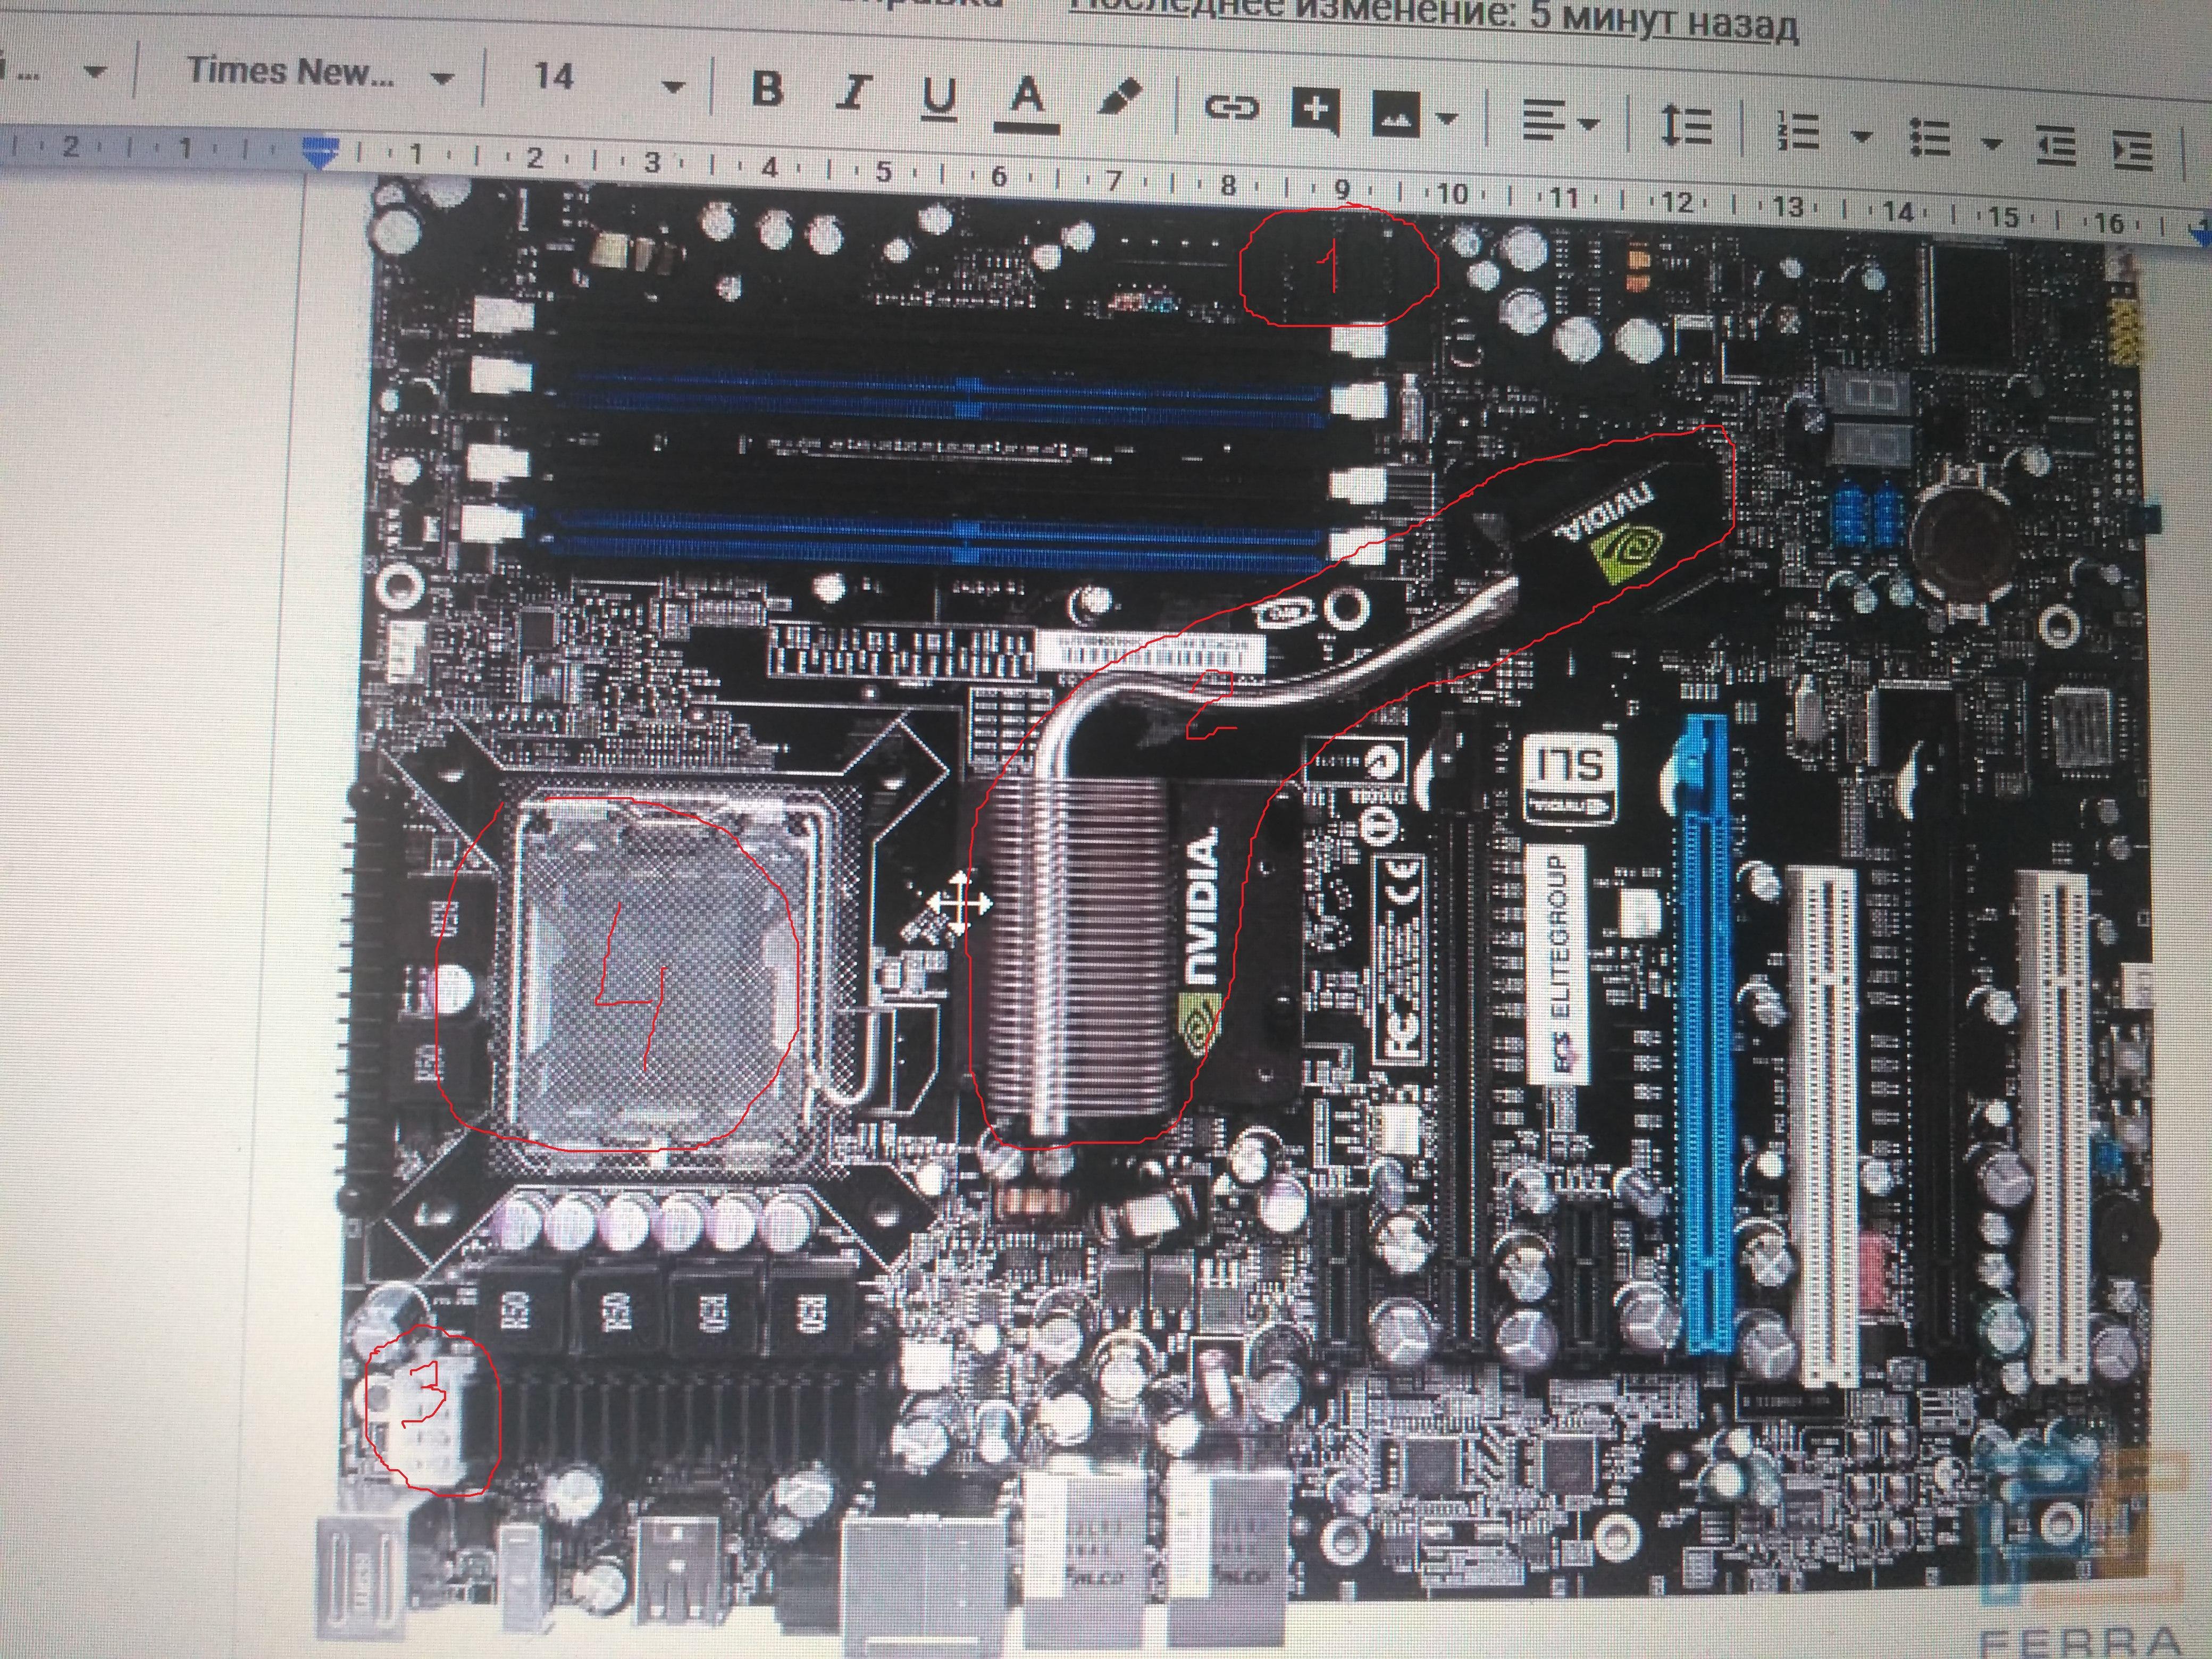Viewport: 2212px width, 1659px height.
Task: Toggle bold formatting
Action: click(x=767, y=89)
